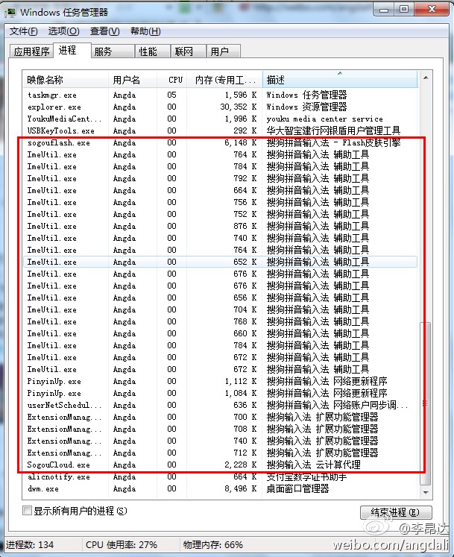Switch to the 用户 tab
The width and height of the screenshot is (454, 557).
pos(224,51)
